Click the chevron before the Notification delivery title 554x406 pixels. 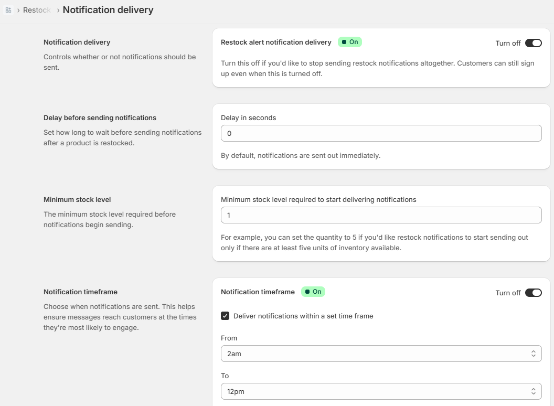pos(58,10)
